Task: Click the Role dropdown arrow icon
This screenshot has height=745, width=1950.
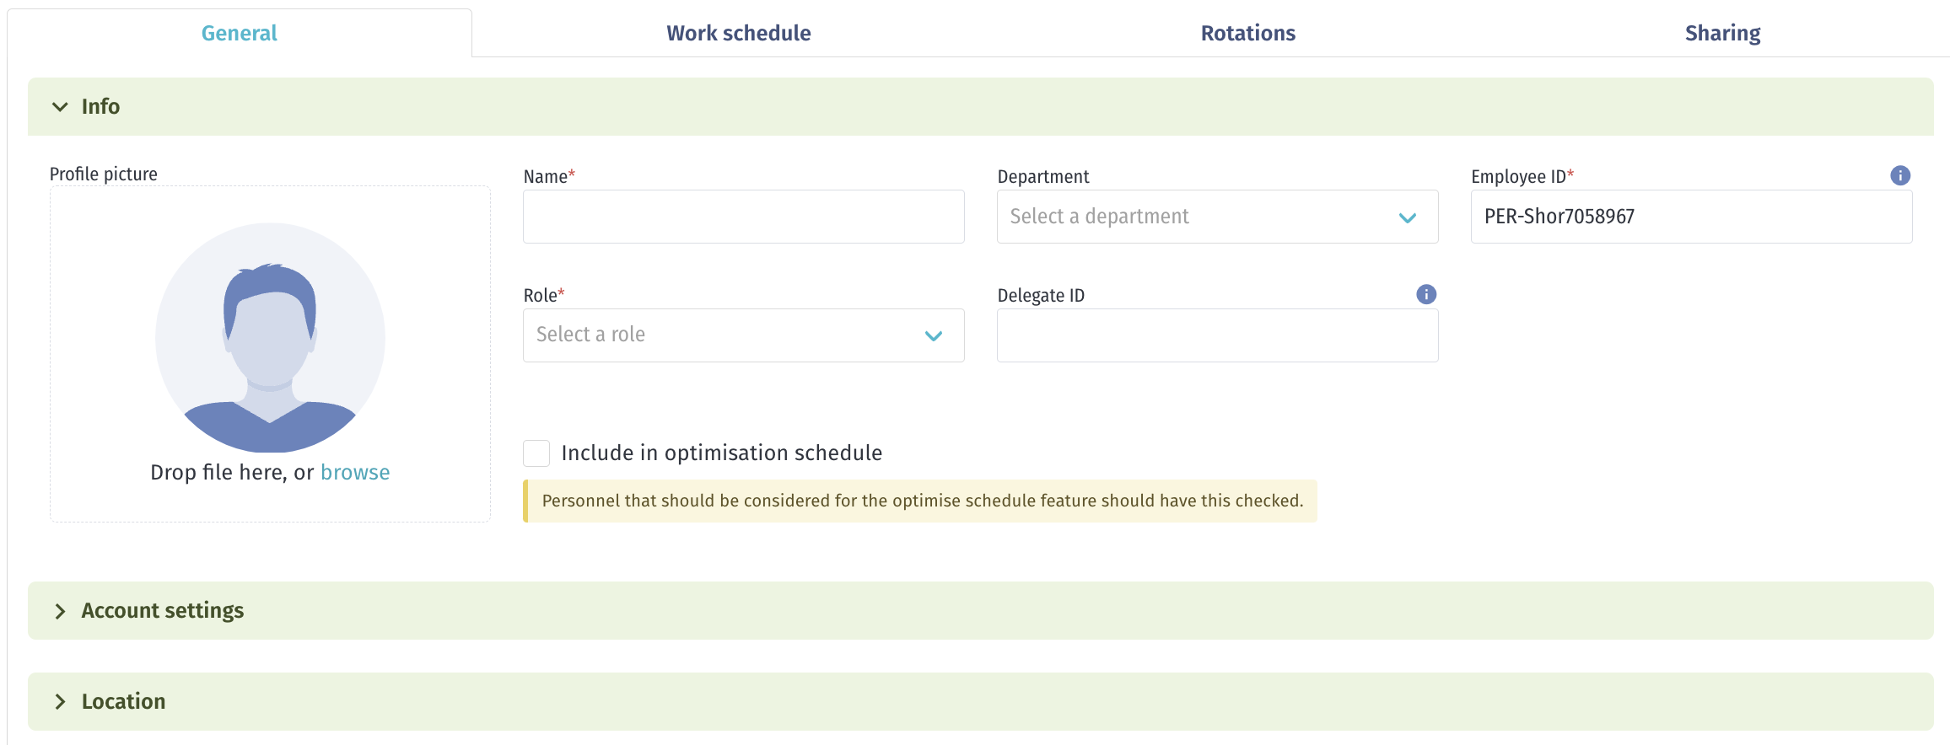Action: coord(933,336)
